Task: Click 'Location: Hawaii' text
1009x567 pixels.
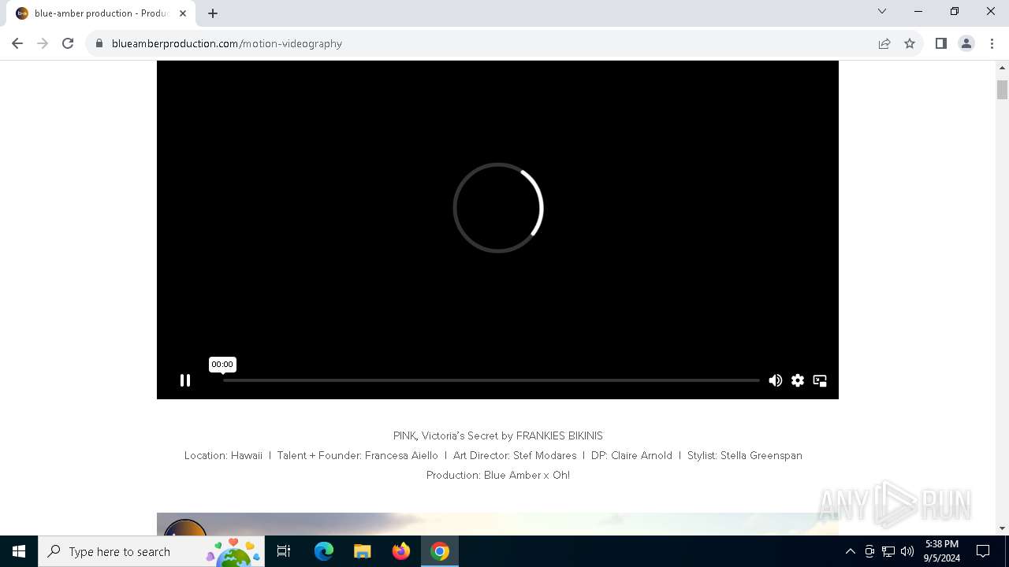Action: [x=223, y=455]
